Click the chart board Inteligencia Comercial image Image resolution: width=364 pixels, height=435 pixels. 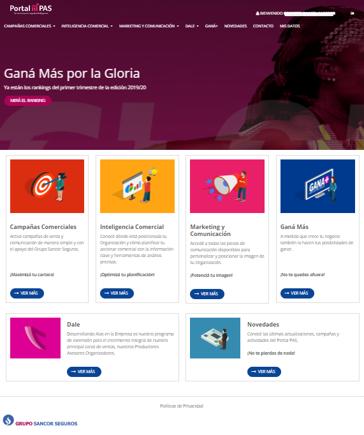coord(137,186)
